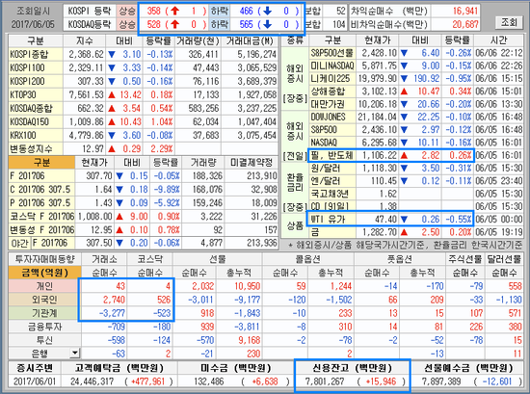
Task: Select the KOSPI100 row label
Action: 36,67
